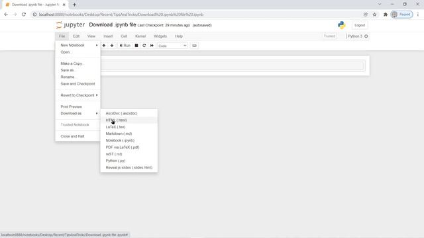Click the Paused profile button

(x=402, y=15)
